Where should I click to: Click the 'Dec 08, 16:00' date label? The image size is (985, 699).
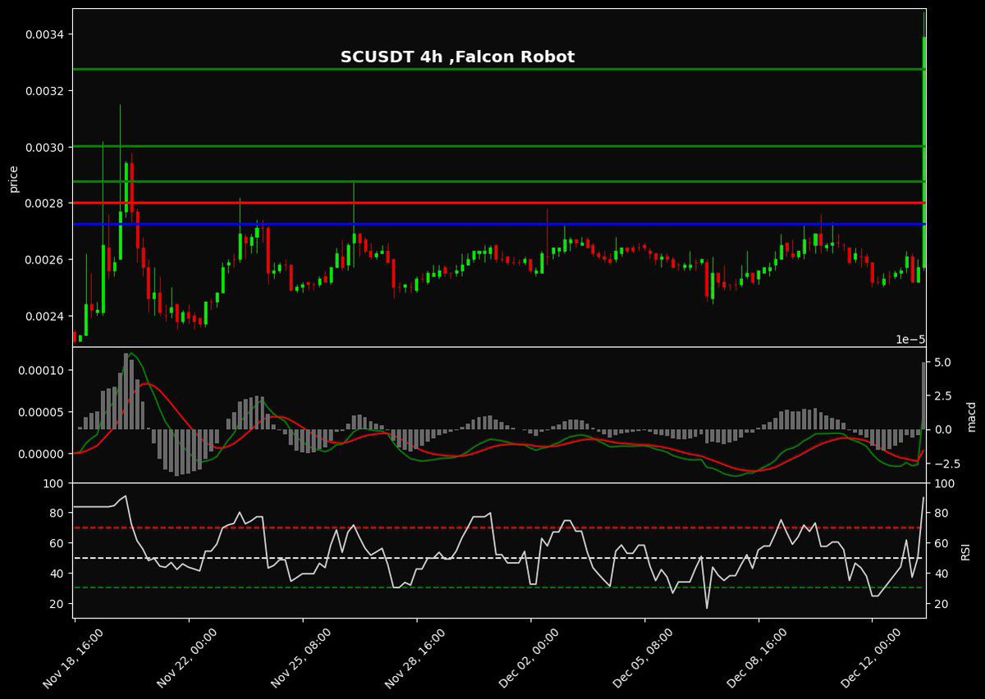(757, 658)
